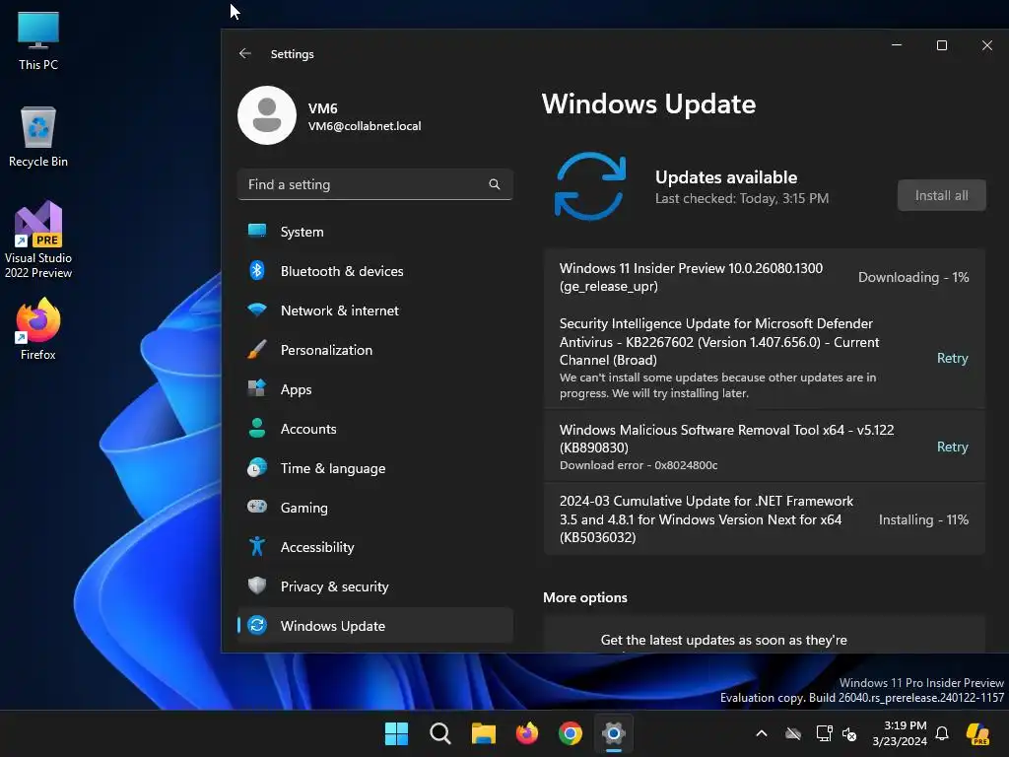Click the Gaming controller icon in the sidebar
This screenshot has height=757, width=1009.
[x=257, y=507]
